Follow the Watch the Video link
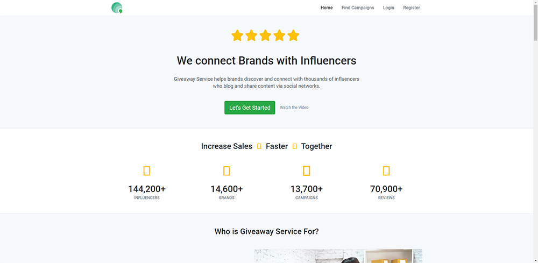Screen dimensions: 538x263 click(294, 108)
